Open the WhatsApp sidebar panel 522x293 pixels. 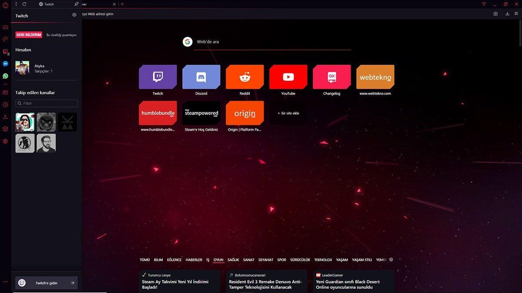5,76
